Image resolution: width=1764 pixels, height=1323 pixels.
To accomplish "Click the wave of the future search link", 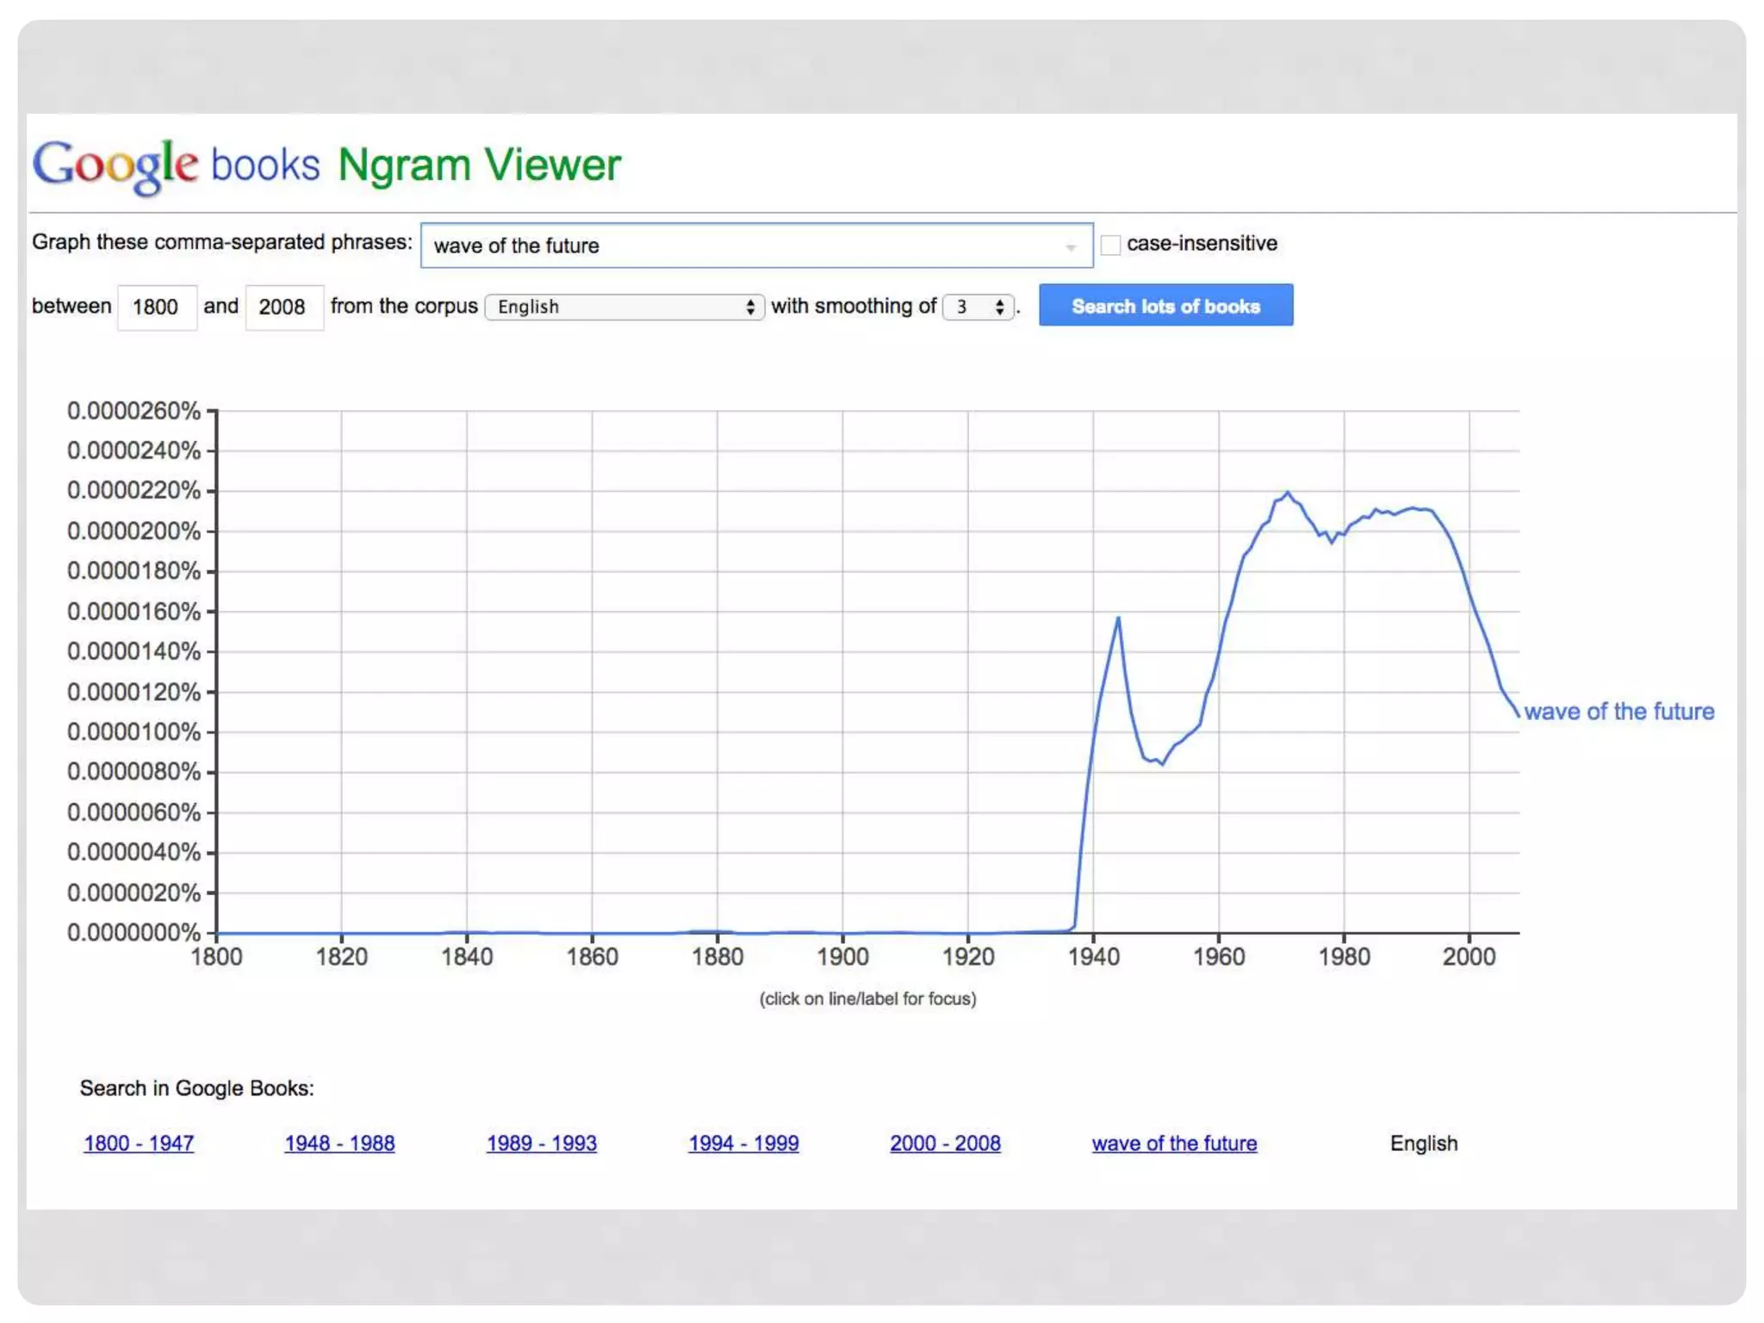I will tap(1174, 1143).
